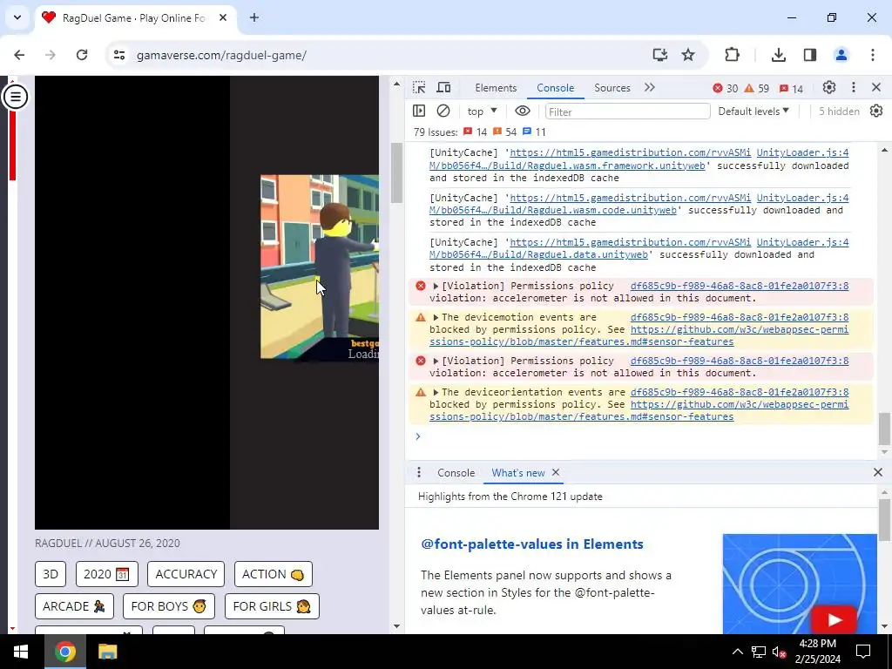Open a new browser tab
892x669 pixels.
tap(254, 17)
